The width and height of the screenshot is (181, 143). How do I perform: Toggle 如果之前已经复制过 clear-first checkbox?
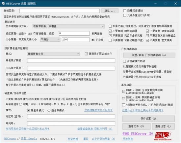[110, 26]
